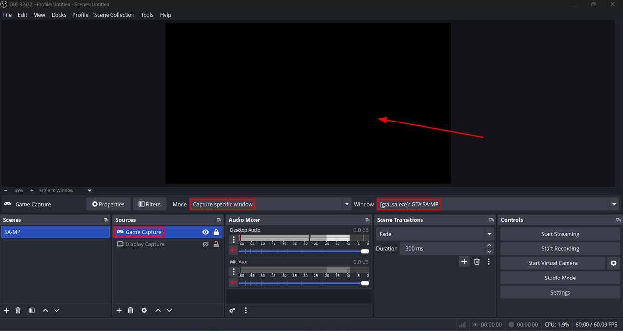Open preview scale dropdown arrow
The height and width of the screenshot is (331, 623).
[90, 191]
